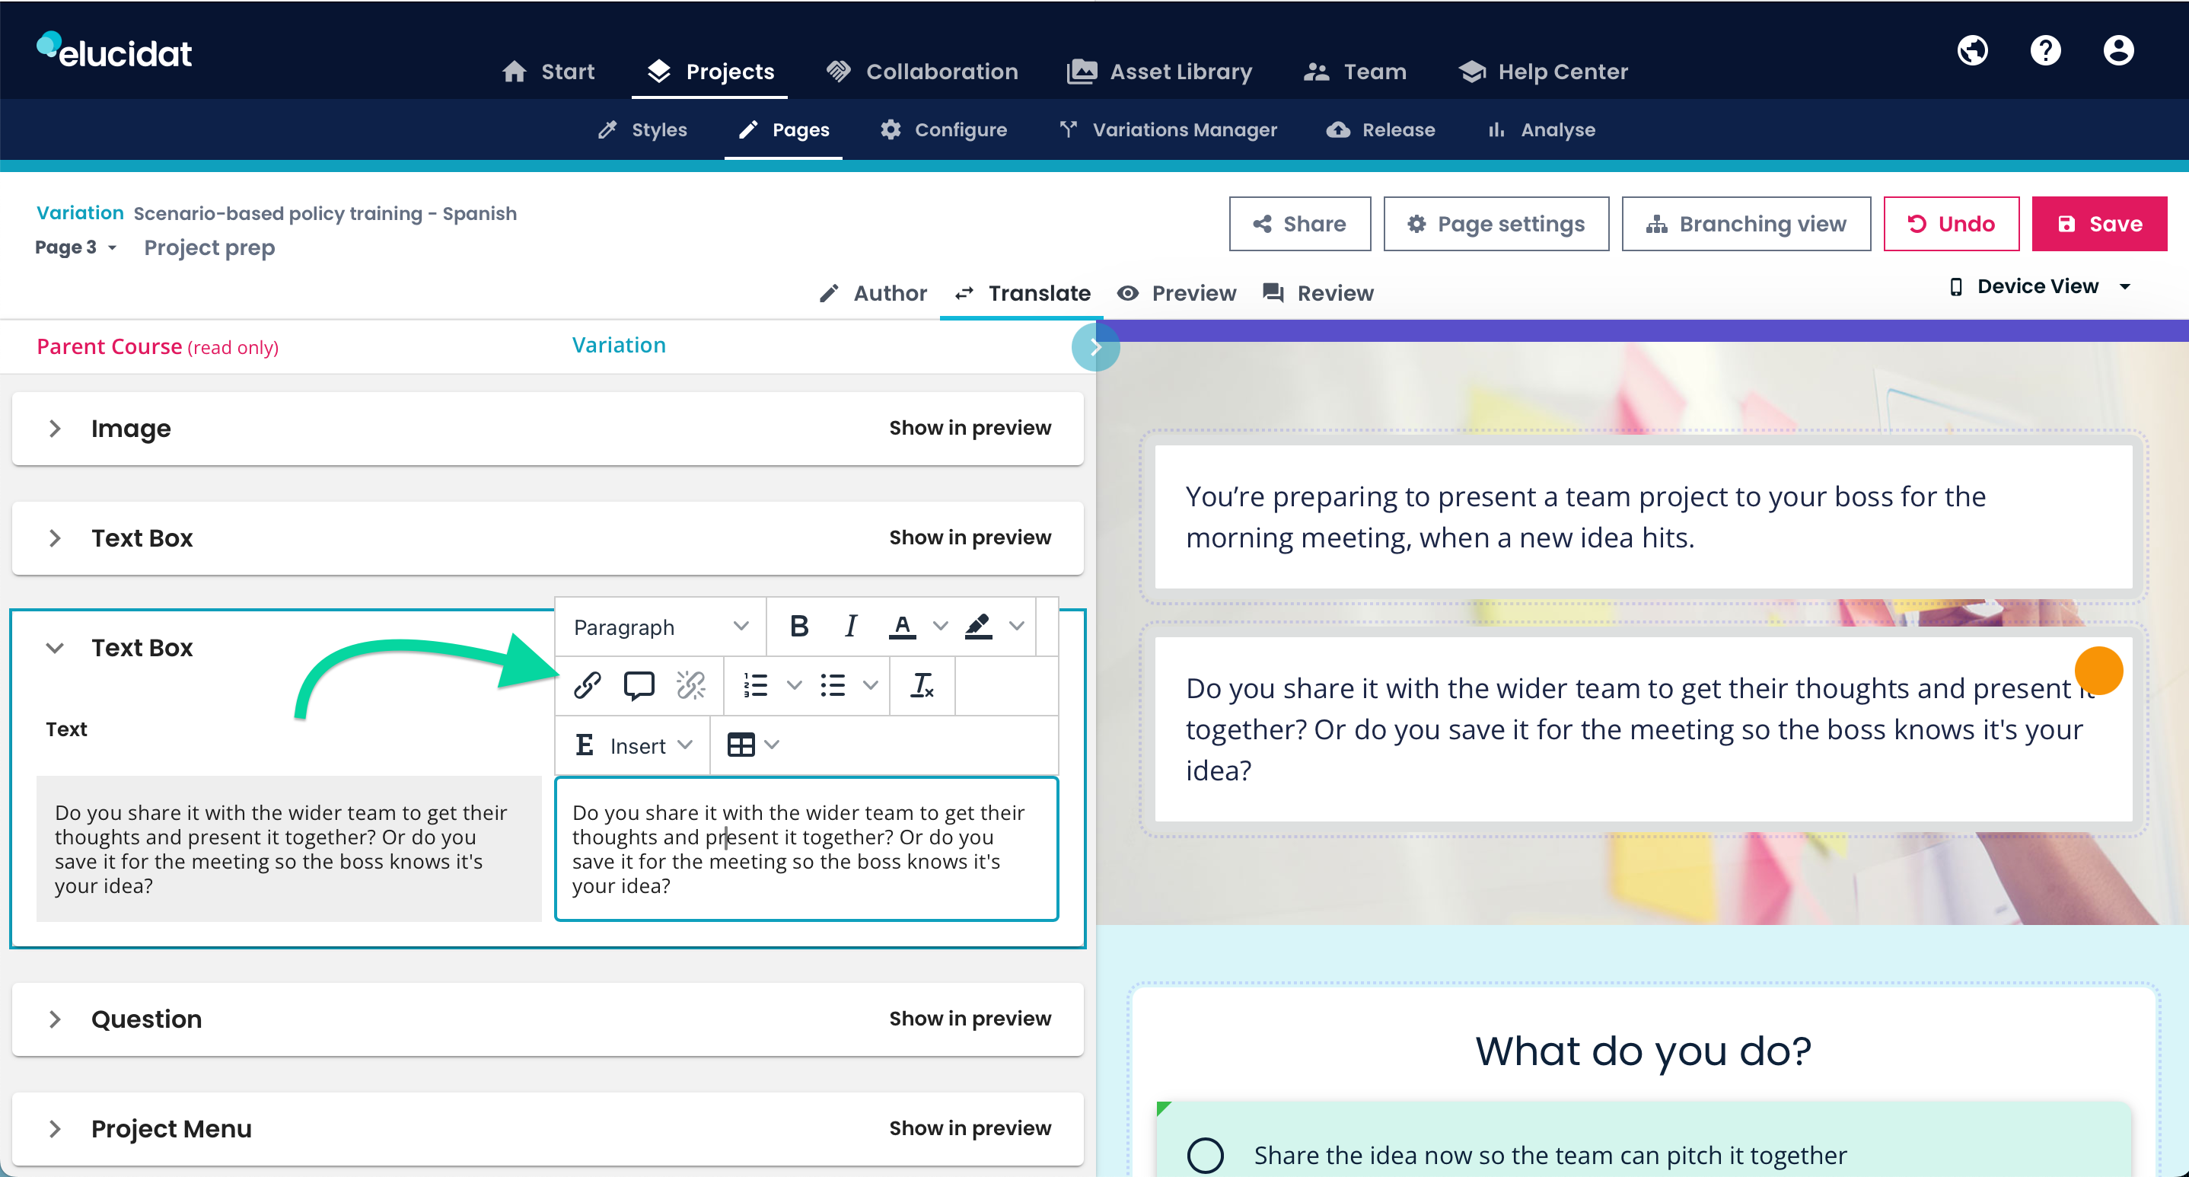Open text color options arrow
The height and width of the screenshot is (1177, 2189).
tap(940, 627)
